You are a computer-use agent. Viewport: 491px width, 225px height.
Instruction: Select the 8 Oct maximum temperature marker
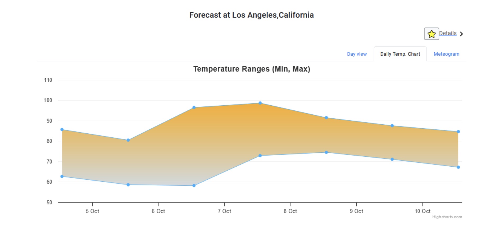coord(326,118)
